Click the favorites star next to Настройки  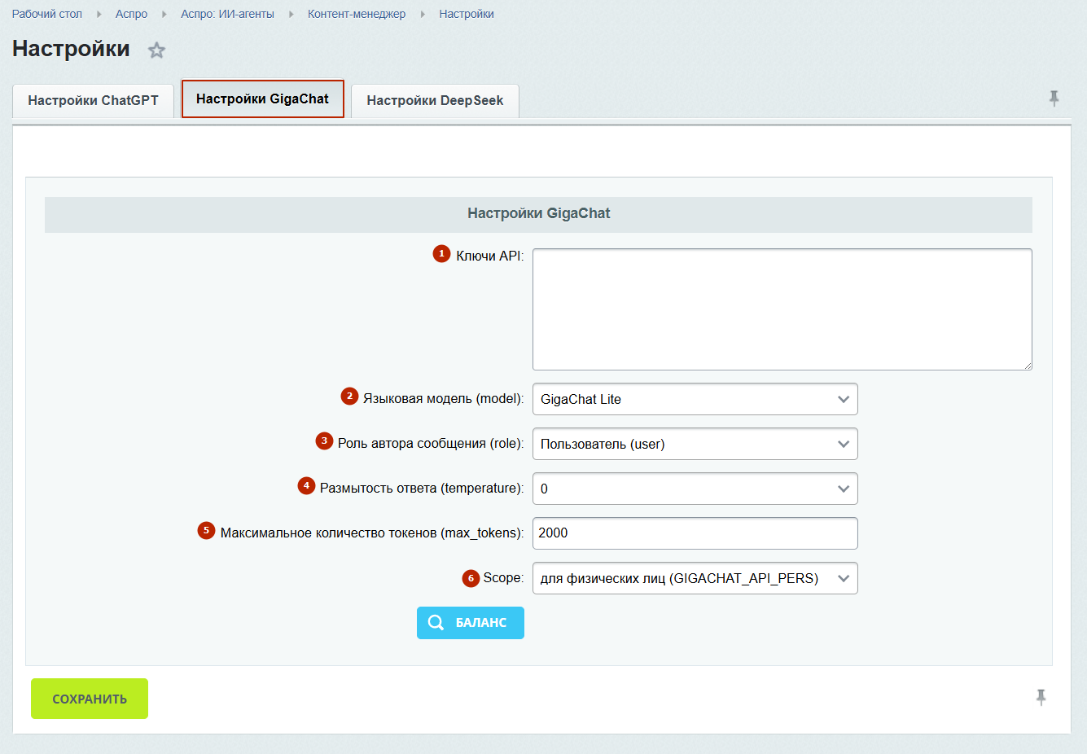156,50
